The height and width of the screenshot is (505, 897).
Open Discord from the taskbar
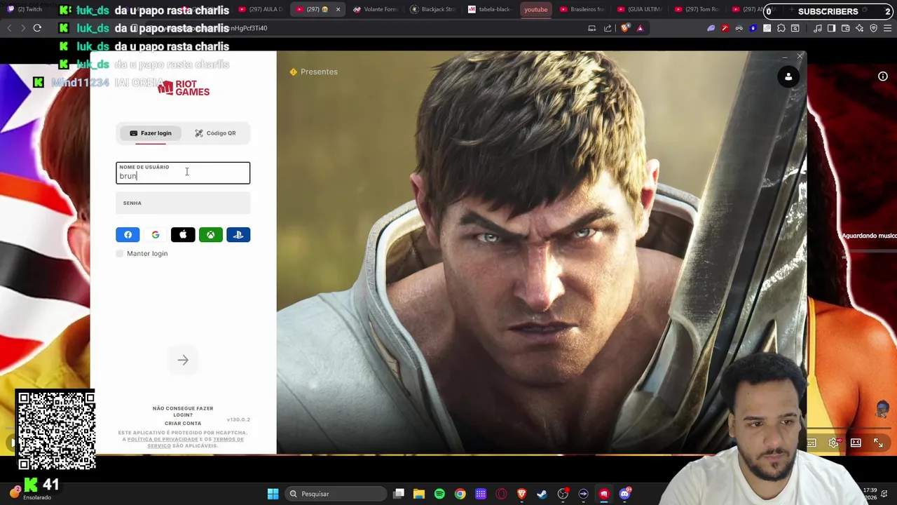624,494
